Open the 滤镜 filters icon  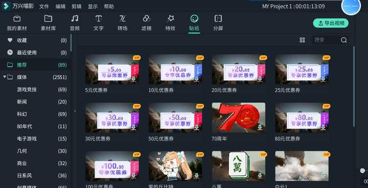147,18
